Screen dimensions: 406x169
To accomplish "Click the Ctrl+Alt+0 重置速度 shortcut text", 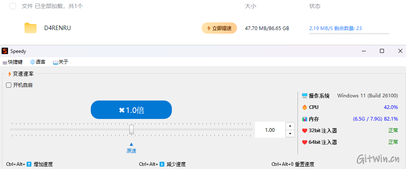I will click(293, 164).
